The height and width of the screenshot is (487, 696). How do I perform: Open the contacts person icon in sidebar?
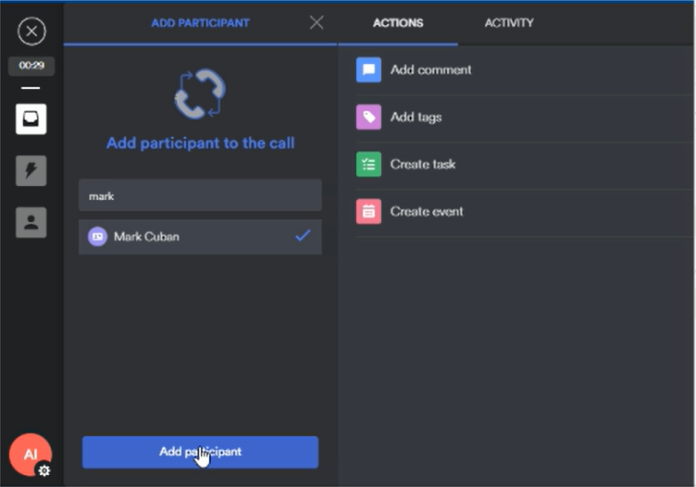(x=31, y=222)
